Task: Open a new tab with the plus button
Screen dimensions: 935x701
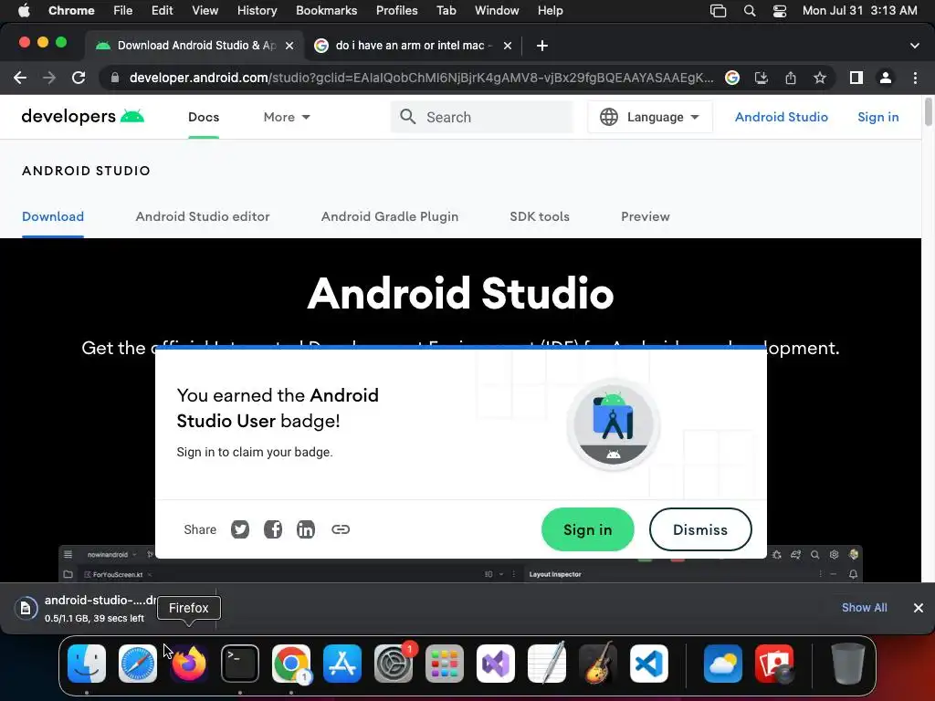Action: (x=542, y=46)
